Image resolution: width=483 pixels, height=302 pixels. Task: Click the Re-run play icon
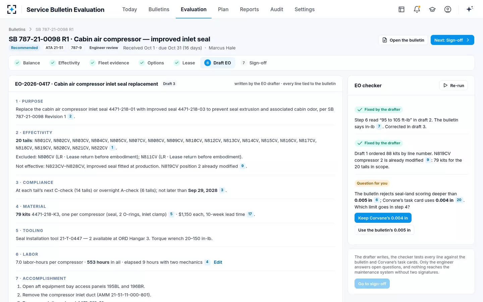[x=445, y=86]
